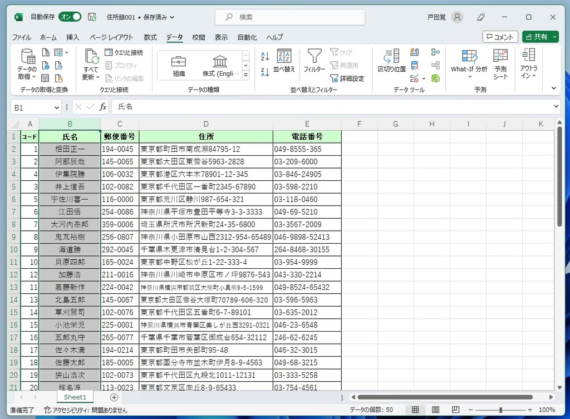Select Normal view icon in status bar
This screenshot has width=570, height=419.
[x=415, y=410]
